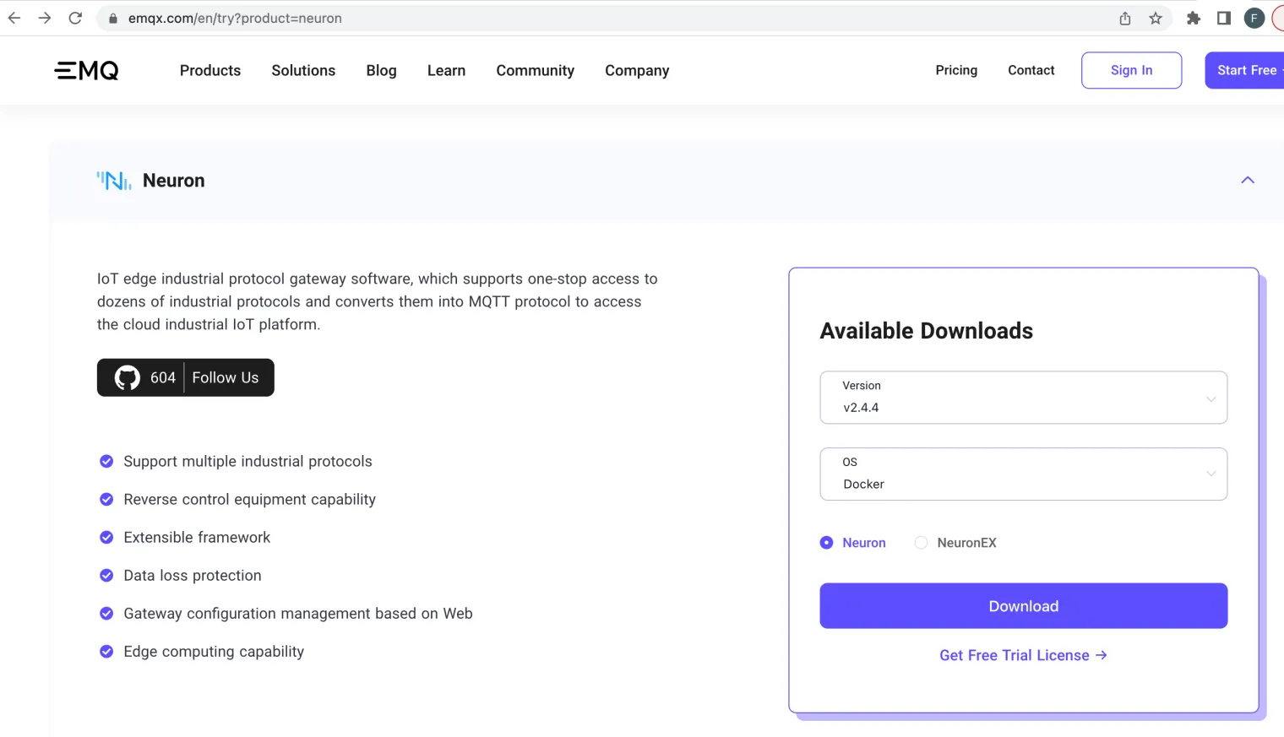Select the Neuron radio button
The image size is (1284, 737).
point(826,542)
